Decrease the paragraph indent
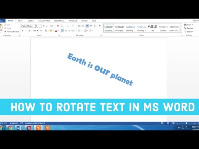199x149 pixels. point(79,26)
